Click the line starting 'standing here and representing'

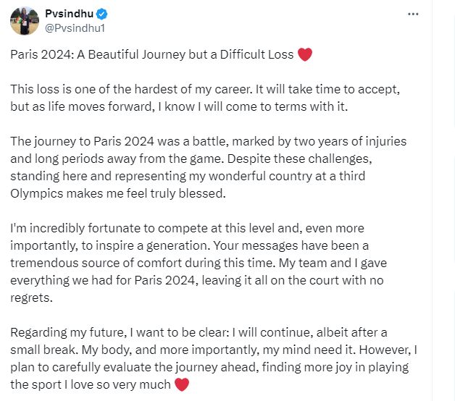[196, 174]
